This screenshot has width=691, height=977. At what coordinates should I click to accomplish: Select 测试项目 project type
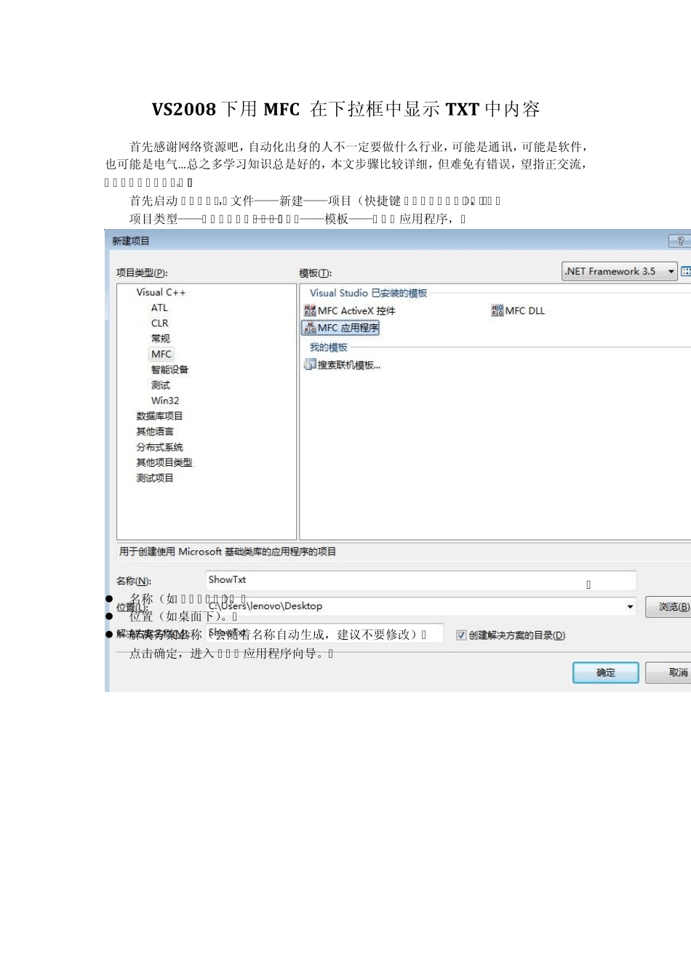click(155, 478)
